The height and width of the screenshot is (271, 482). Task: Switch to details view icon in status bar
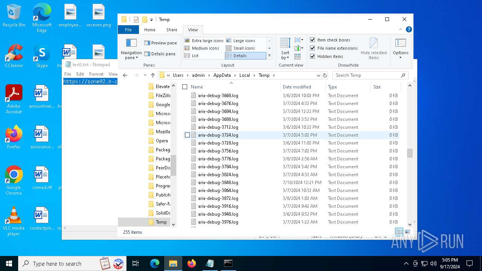click(x=399, y=232)
